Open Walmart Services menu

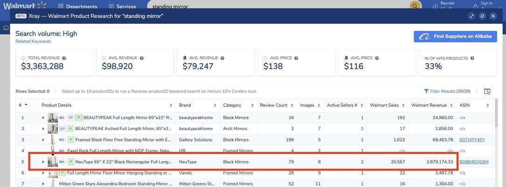tap(122, 6)
